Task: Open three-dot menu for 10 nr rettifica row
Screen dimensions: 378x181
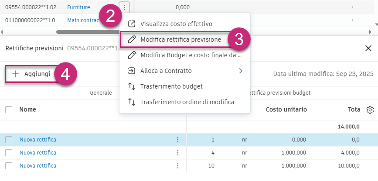Action: click(177, 166)
